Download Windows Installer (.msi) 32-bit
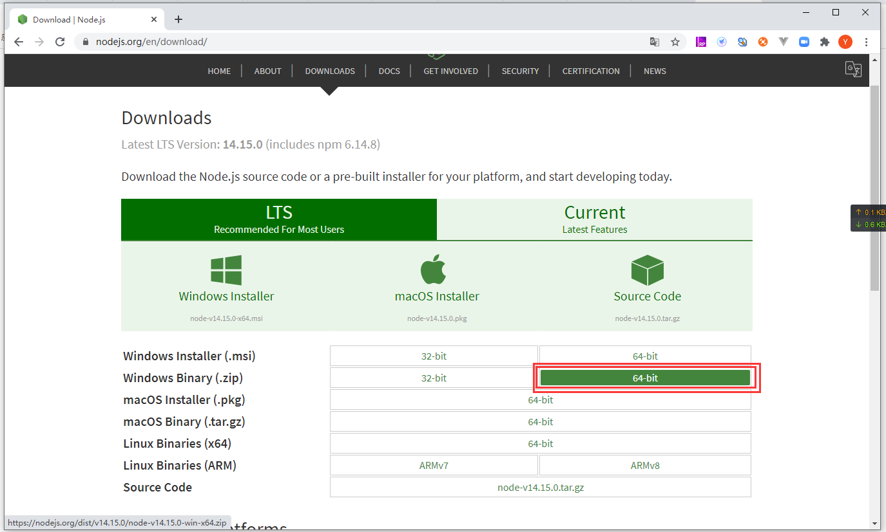 pos(434,356)
